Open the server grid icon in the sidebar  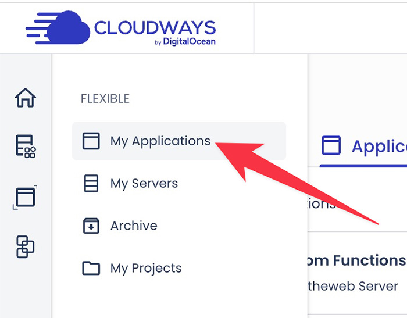click(x=25, y=147)
